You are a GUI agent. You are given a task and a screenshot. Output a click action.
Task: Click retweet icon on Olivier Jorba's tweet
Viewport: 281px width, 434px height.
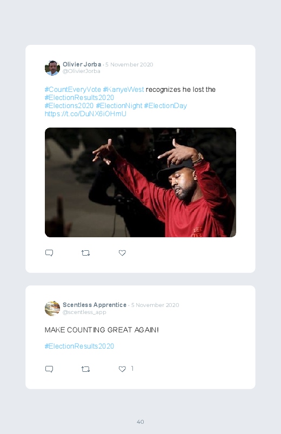[85, 253]
